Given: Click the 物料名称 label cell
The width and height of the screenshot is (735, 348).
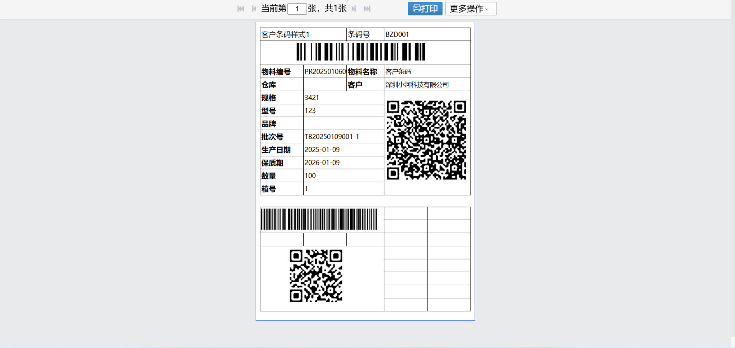Looking at the screenshot, I should tap(365, 71).
